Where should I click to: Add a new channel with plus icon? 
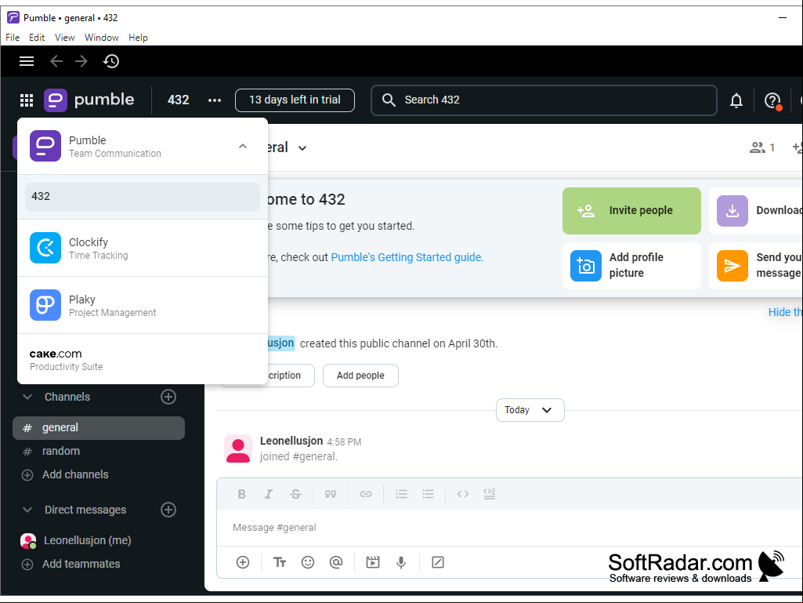(168, 397)
